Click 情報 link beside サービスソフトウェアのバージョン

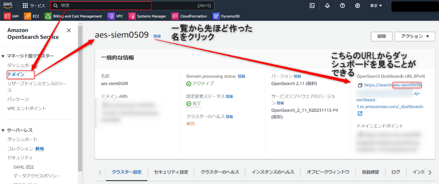point(280,103)
